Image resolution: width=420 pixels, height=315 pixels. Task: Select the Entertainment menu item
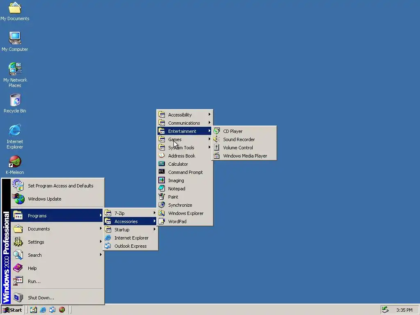tap(185, 131)
